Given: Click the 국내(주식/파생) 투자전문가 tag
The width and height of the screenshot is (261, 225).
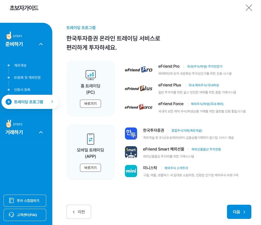Looking at the screenshot, I should coord(205,66).
